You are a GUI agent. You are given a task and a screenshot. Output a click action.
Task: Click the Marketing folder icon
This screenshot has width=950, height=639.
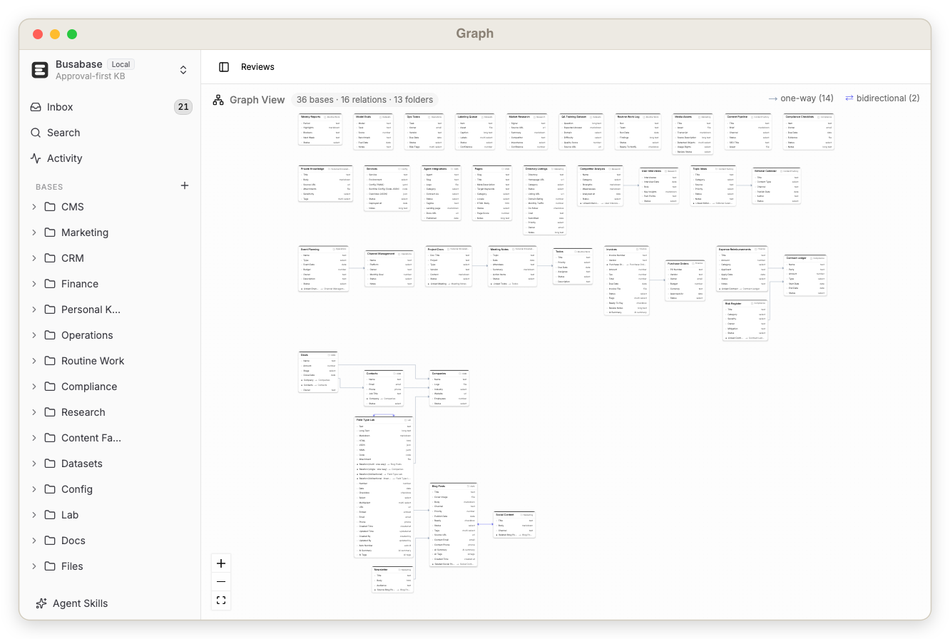tap(50, 232)
